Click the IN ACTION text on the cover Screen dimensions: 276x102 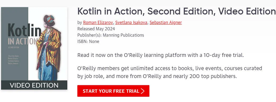coord(22,41)
